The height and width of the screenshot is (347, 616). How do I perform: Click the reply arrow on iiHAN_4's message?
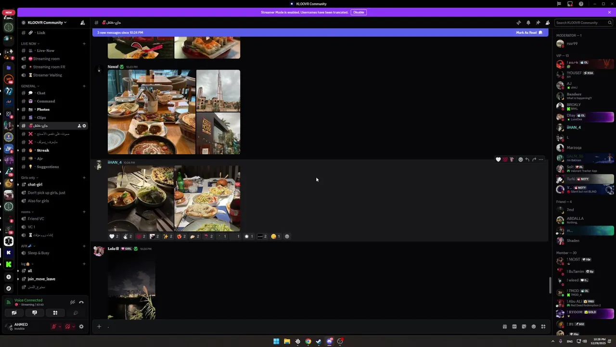(x=527, y=160)
